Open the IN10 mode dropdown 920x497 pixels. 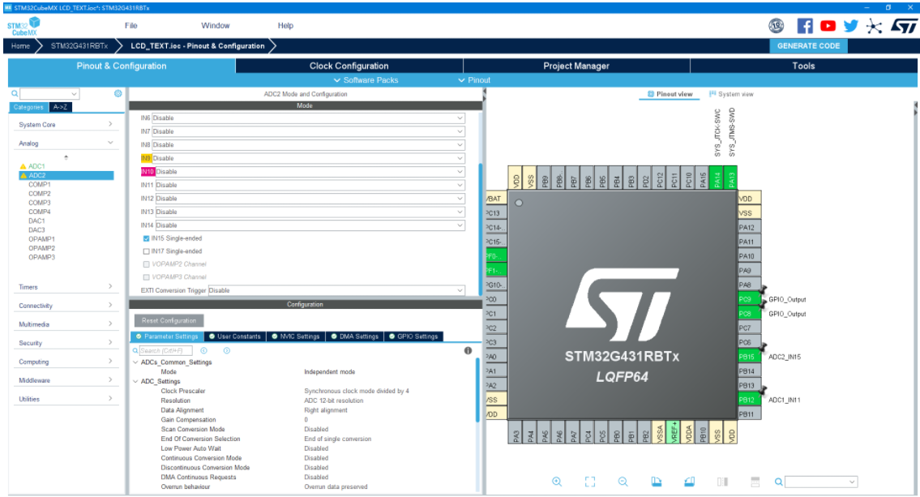tap(310, 171)
